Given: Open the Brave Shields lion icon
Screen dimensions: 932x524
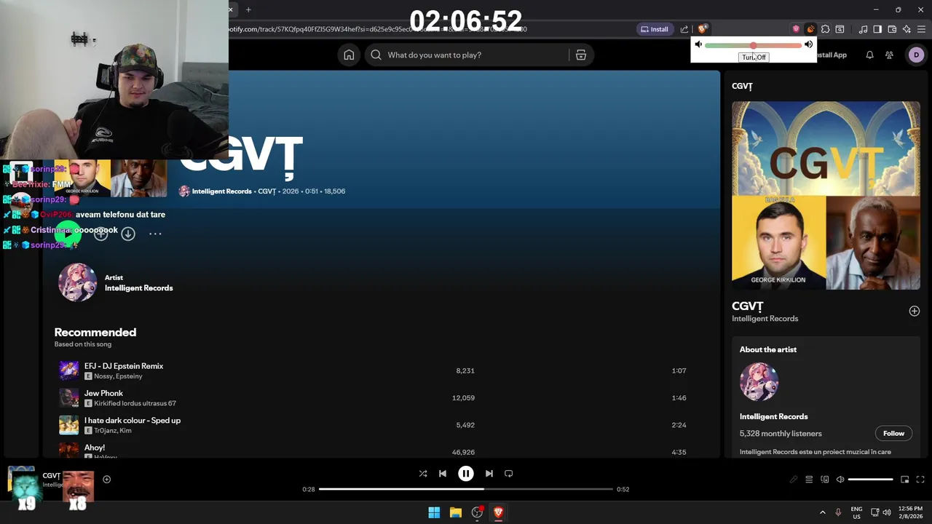Looking at the screenshot, I should [x=702, y=29].
